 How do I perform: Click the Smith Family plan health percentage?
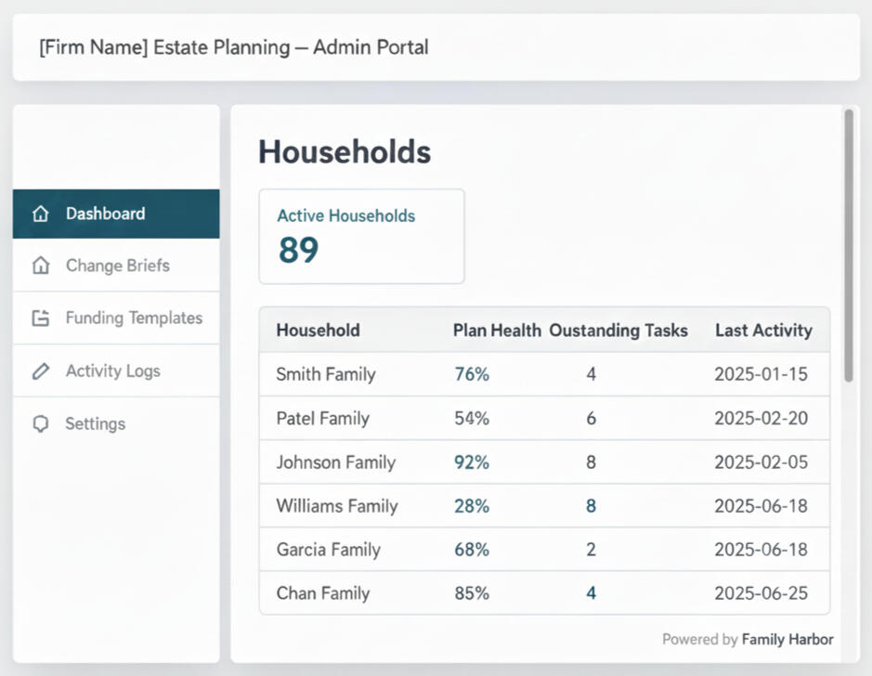(x=471, y=375)
